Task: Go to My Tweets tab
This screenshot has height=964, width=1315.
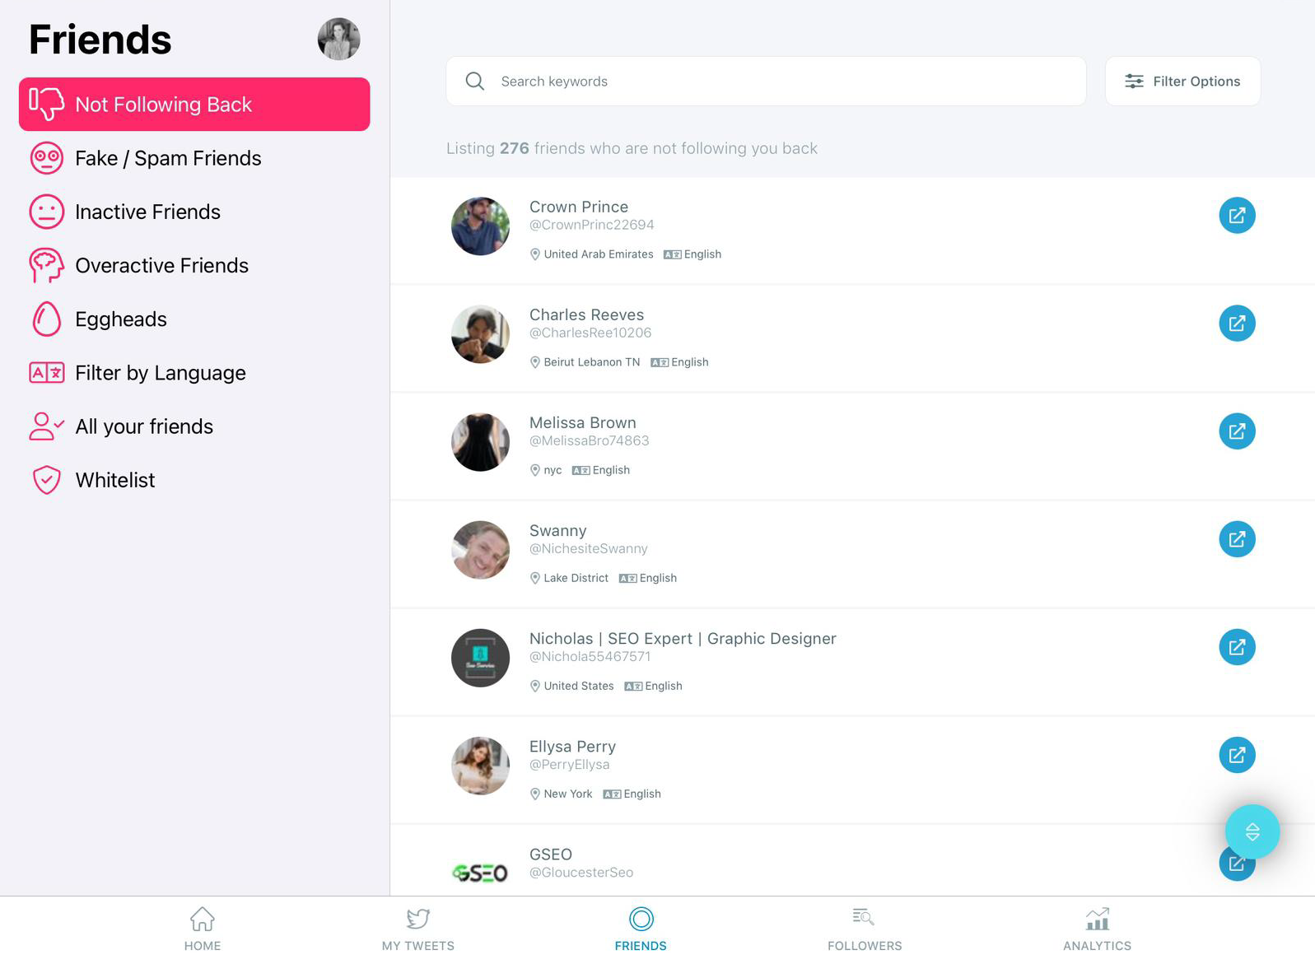Action: [418, 929]
